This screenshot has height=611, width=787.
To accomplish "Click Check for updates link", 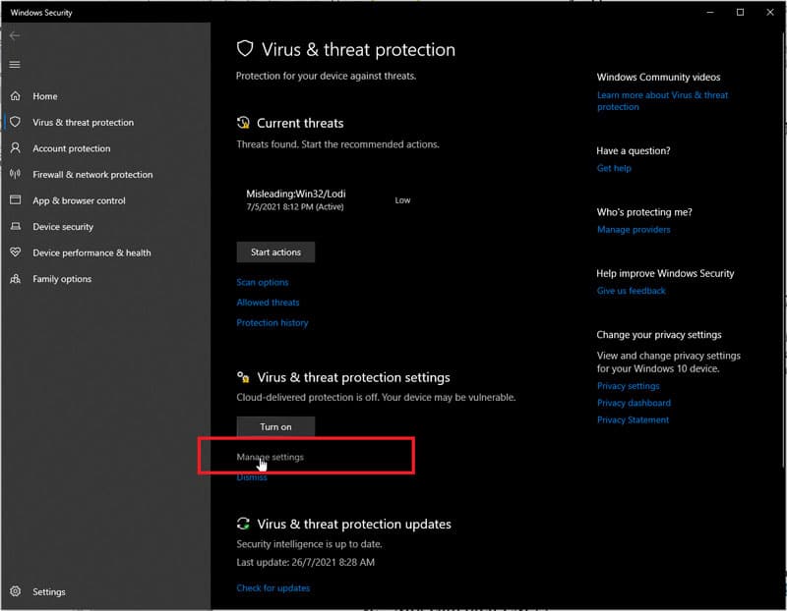I will (x=272, y=587).
